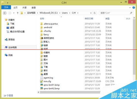Select the mm.cfg file icon
The width and height of the screenshot is (137, 99).
click(x=41, y=81)
